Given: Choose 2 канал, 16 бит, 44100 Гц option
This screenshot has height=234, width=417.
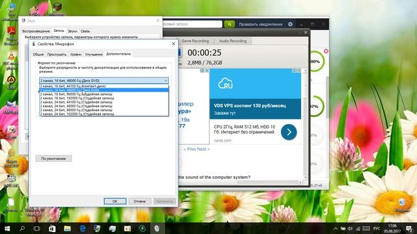Looking at the screenshot, I should coord(104,86).
